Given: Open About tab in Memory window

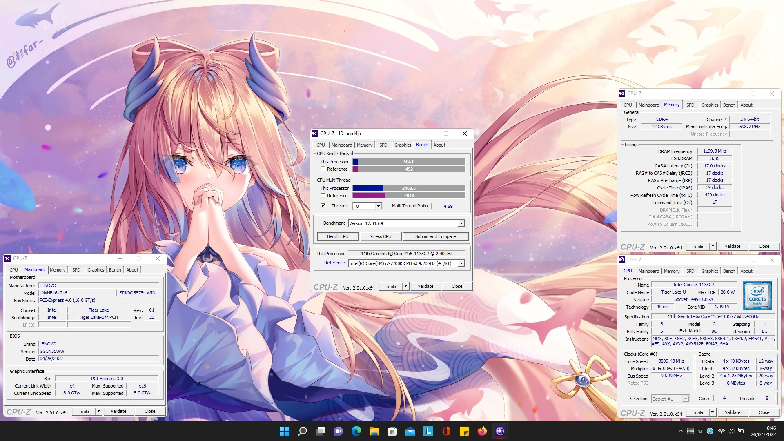Looking at the screenshot, I should (x=746, y=105).
